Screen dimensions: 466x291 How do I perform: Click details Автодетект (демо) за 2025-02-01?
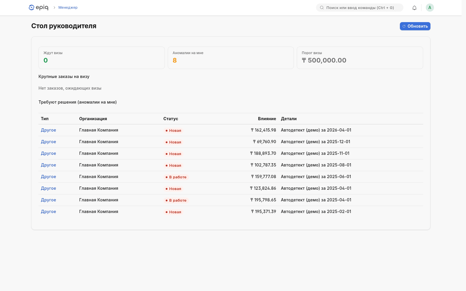(x=316, y=212)
